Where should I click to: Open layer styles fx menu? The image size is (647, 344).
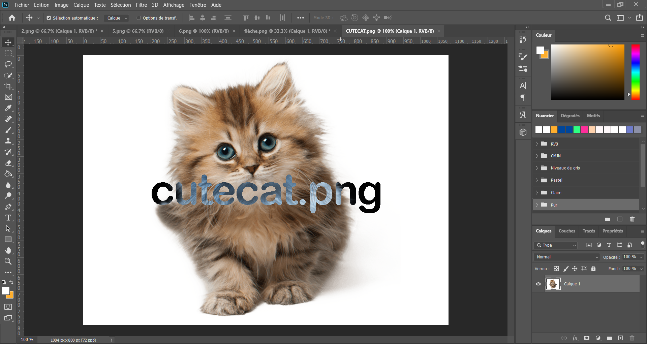point(575,338)
